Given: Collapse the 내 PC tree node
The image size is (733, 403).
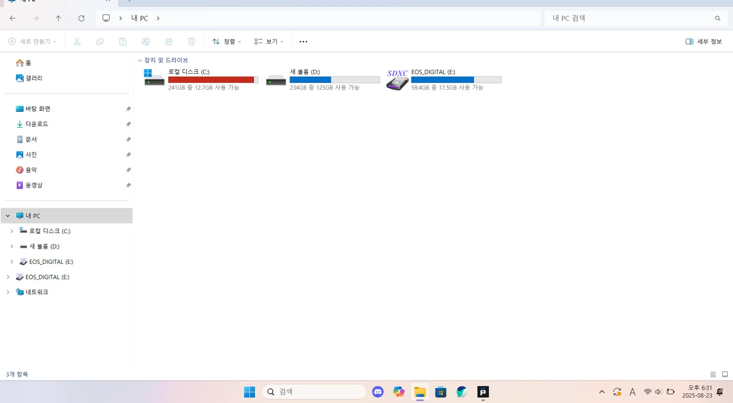Looking at the screenshot, I should pyautogui.click(x=8, y=216).
